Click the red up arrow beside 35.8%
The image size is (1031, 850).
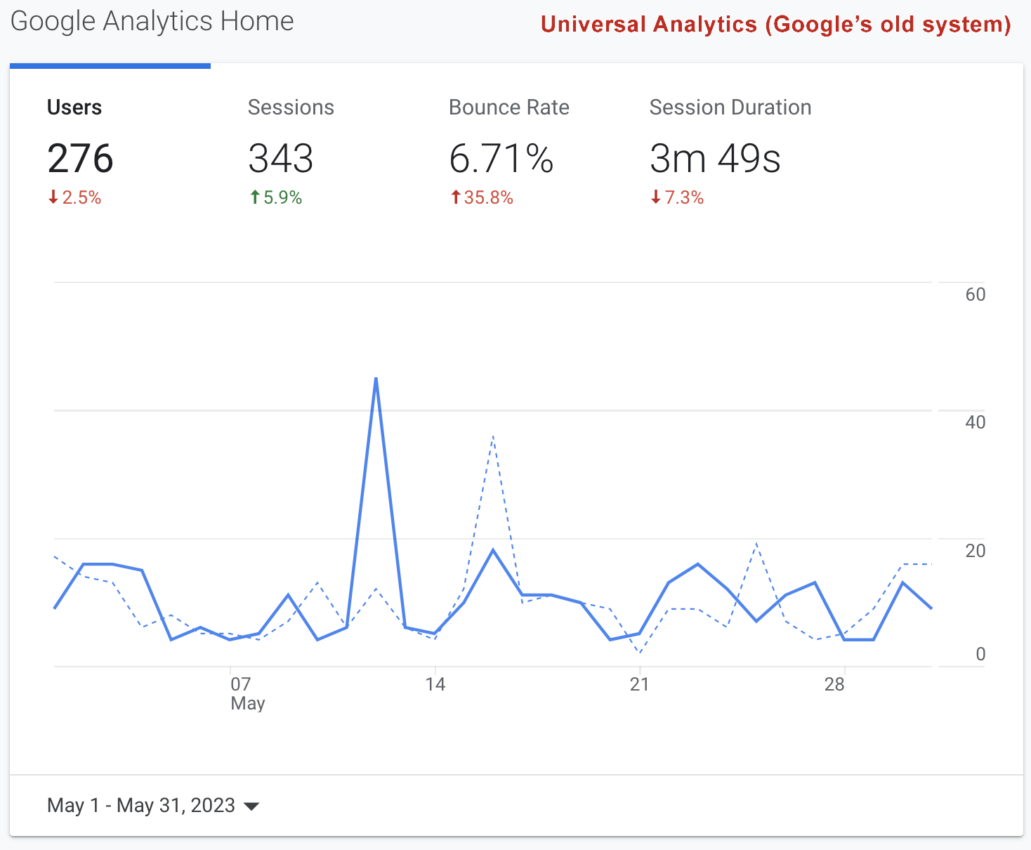pos(456,197)
